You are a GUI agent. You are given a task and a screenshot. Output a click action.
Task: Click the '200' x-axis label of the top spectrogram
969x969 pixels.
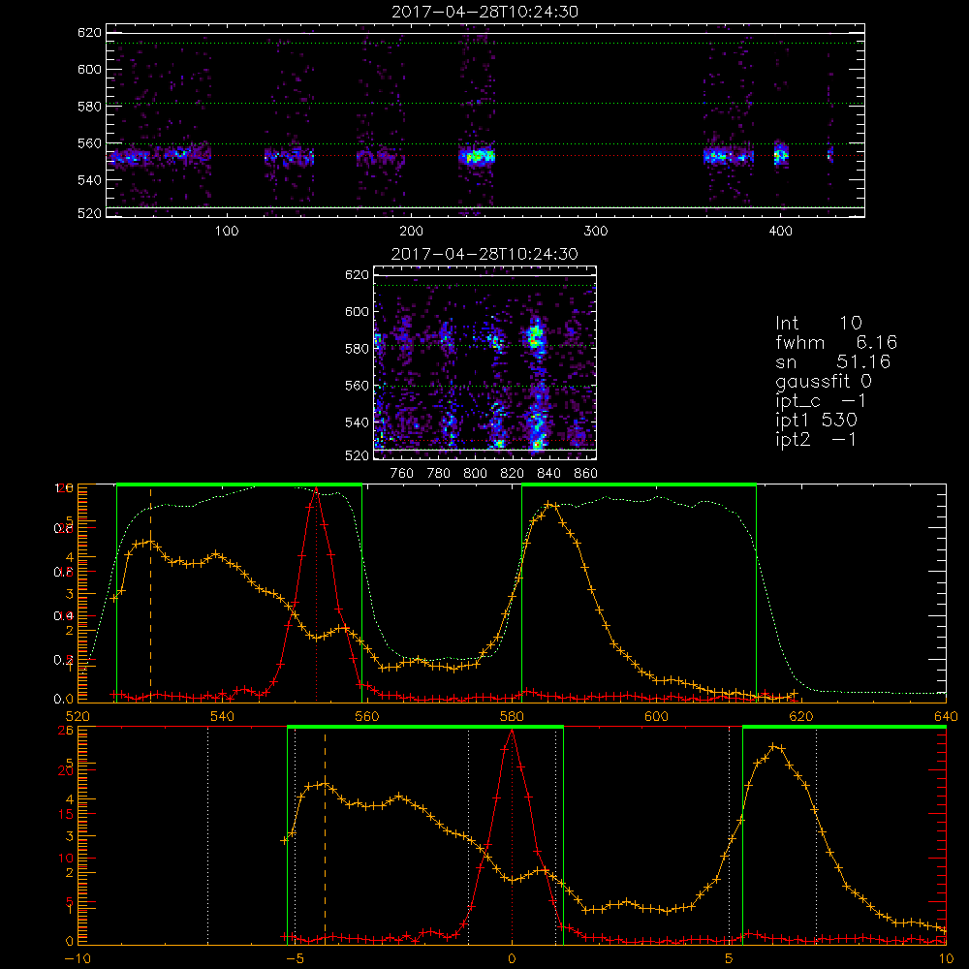pyautogui.click(x=411, y=232)
